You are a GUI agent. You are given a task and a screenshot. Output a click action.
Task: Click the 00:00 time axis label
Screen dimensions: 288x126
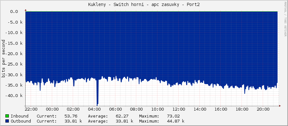coord(52,109)
